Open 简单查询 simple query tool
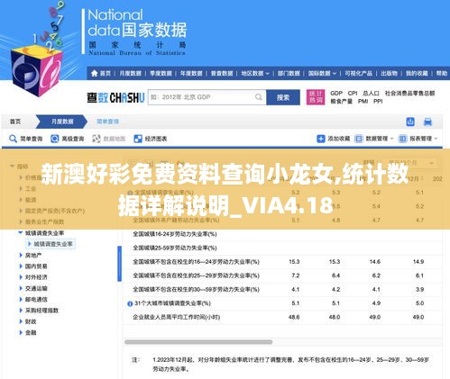Image resolution: width=450 pixels, height=379 pixels. (26, 139)
